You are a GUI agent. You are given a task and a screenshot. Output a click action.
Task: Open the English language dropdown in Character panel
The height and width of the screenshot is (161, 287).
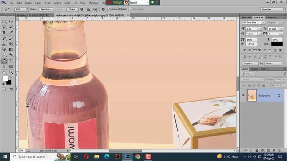click(250, 64)
